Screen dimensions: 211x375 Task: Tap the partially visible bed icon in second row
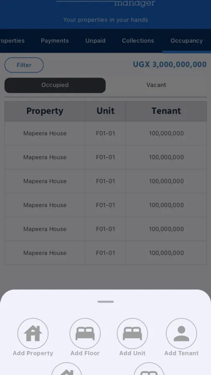point(149,369)
